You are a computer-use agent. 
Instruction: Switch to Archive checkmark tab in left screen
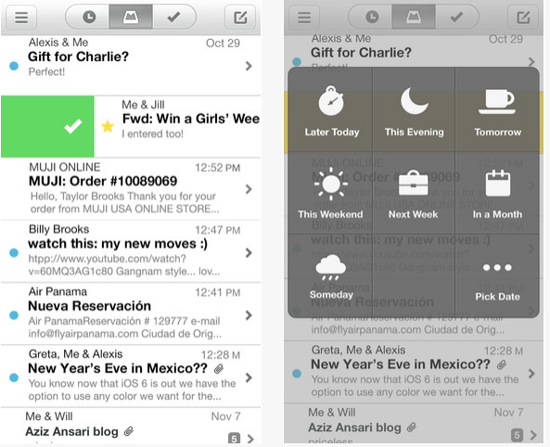(x=174, y=17)
